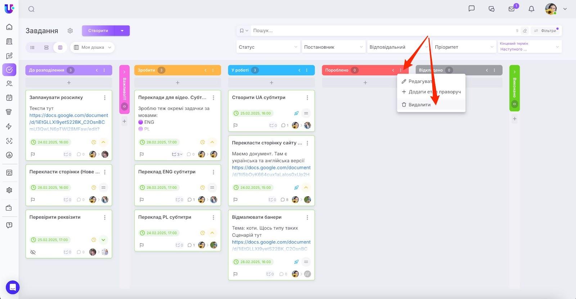The height and width of the screenshot is (299, 576).
Task: Open the Перекласти сторінки (Нове card title
Action: tap(64, 172)
